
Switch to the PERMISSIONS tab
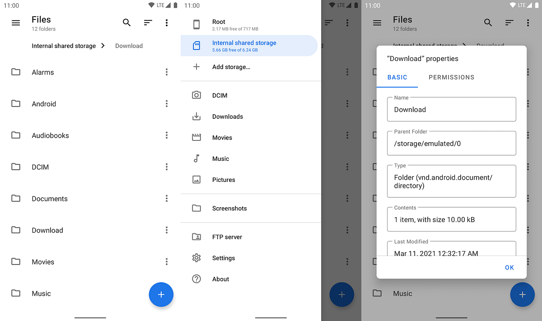click(451, 77)
